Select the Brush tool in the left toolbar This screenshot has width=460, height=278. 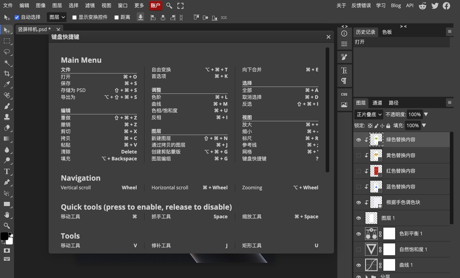coord(7,106)
